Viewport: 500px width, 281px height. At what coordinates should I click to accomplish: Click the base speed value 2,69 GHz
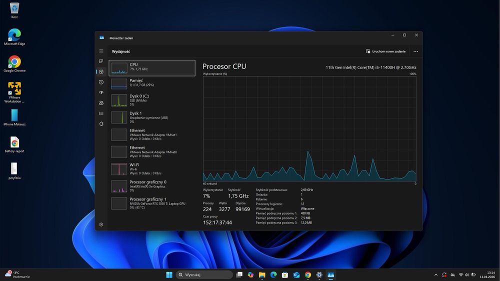(x=307, y=190)
